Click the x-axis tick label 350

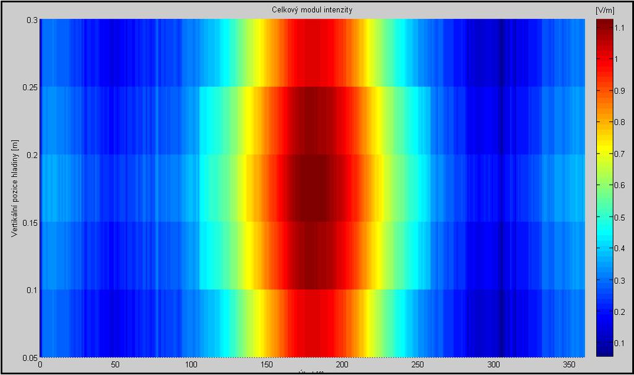click(569, 365)
